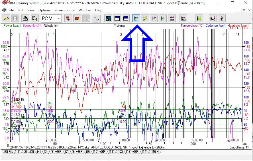The image size is (253, 161).
Task: Open the Edit menu
Action: coord(21,10)
